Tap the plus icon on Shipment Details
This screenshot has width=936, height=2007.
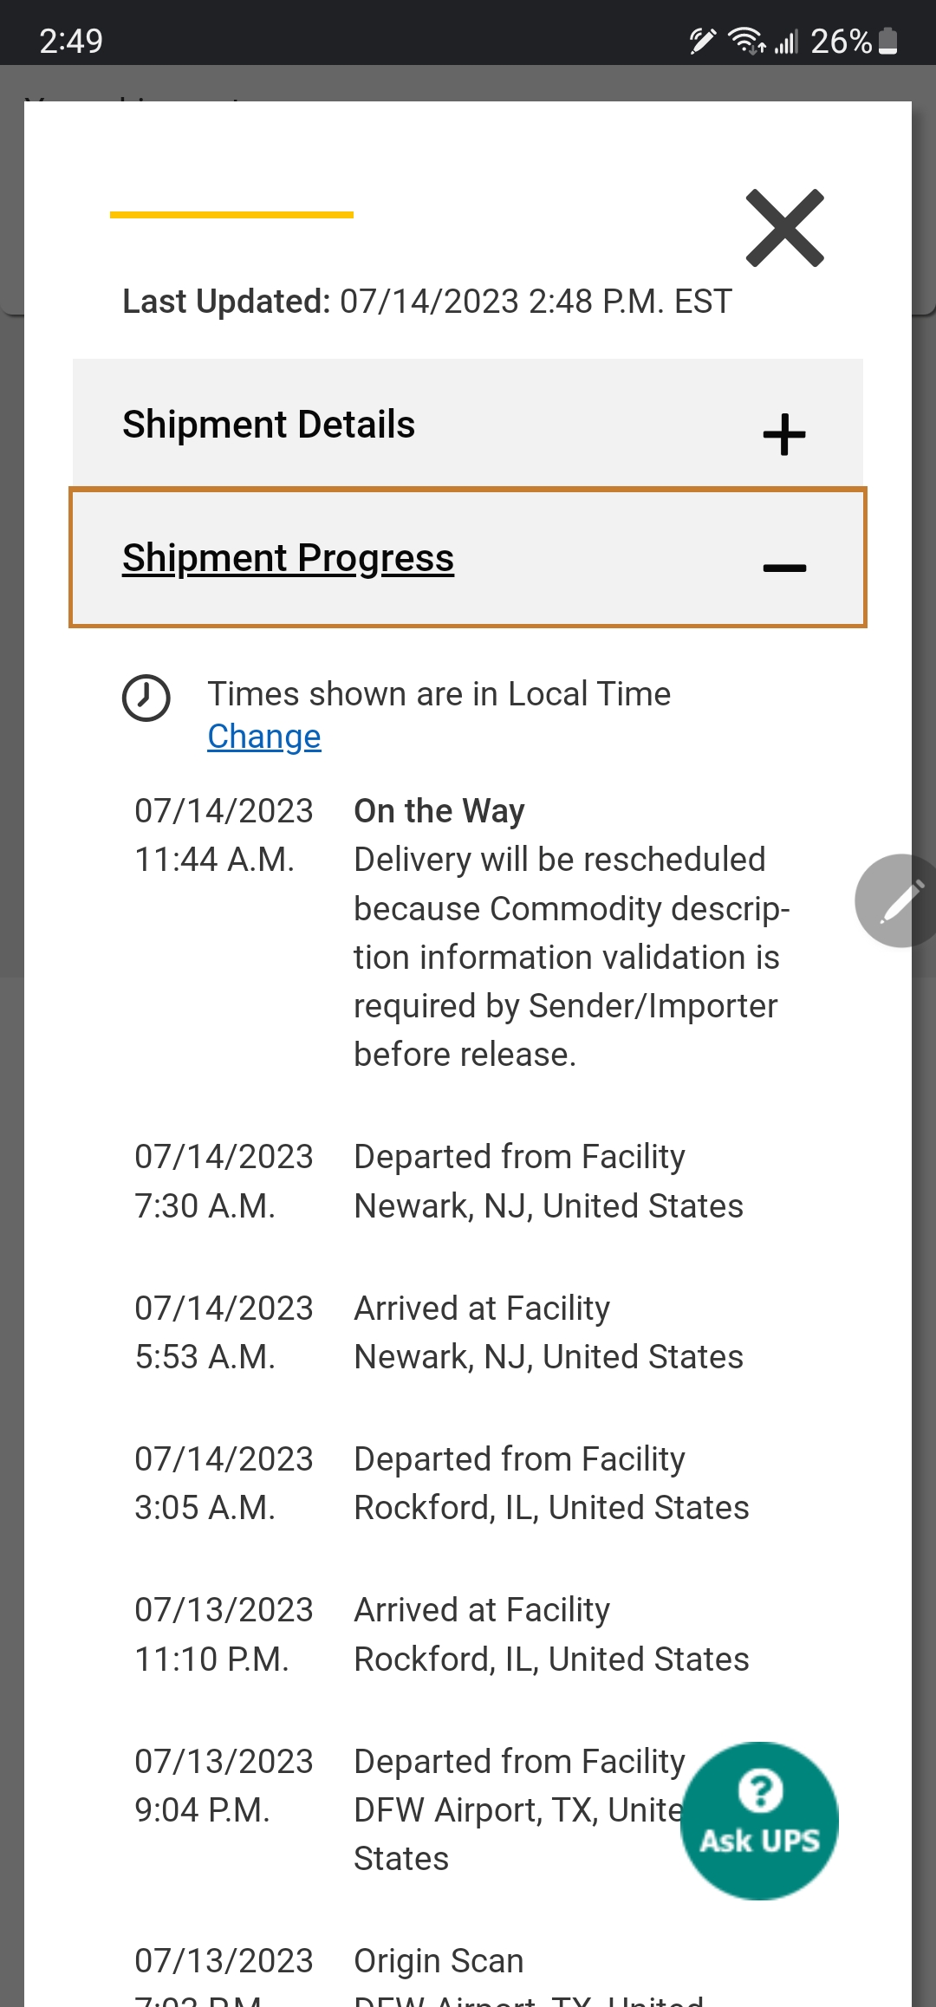(x=784, y=434)
